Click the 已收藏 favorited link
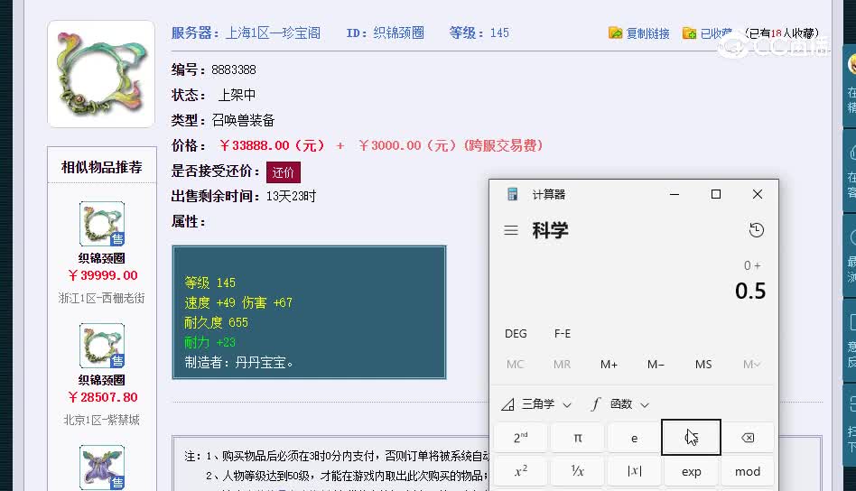856x491 pixels. pyautogui.click(x=716, y=33)
